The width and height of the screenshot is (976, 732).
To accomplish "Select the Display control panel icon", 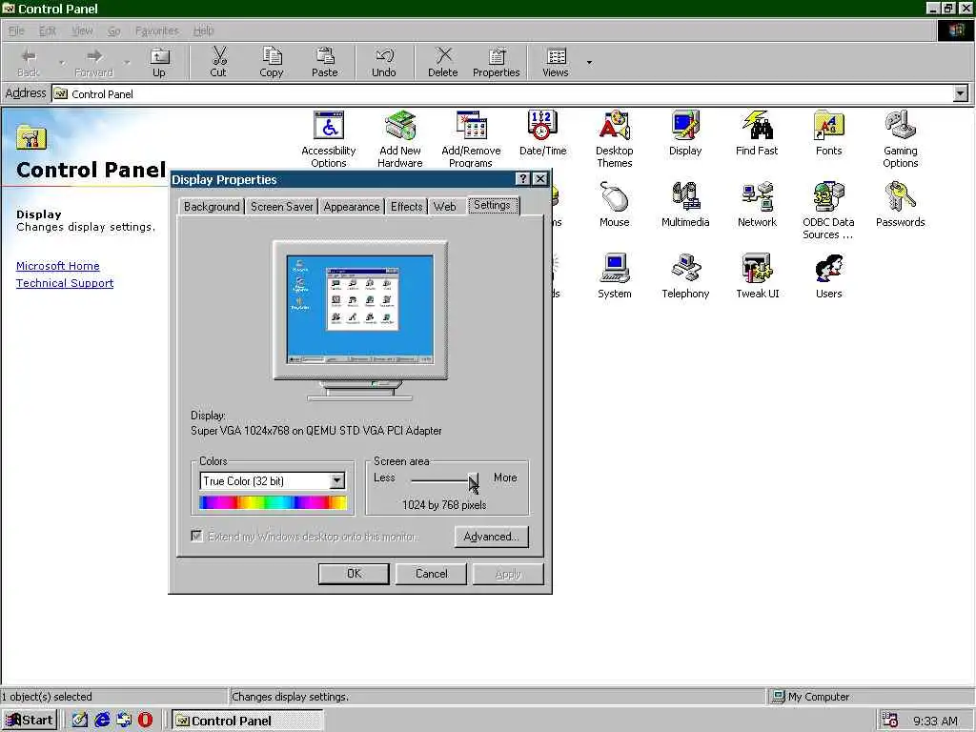I will (685, 132).
